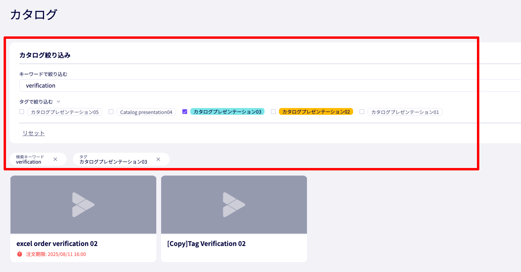The height and width of the screenshot is (272, 521).
Task: Click the orange カタログプレゼンテーション02 tag label
Action: tap(316, 112)
